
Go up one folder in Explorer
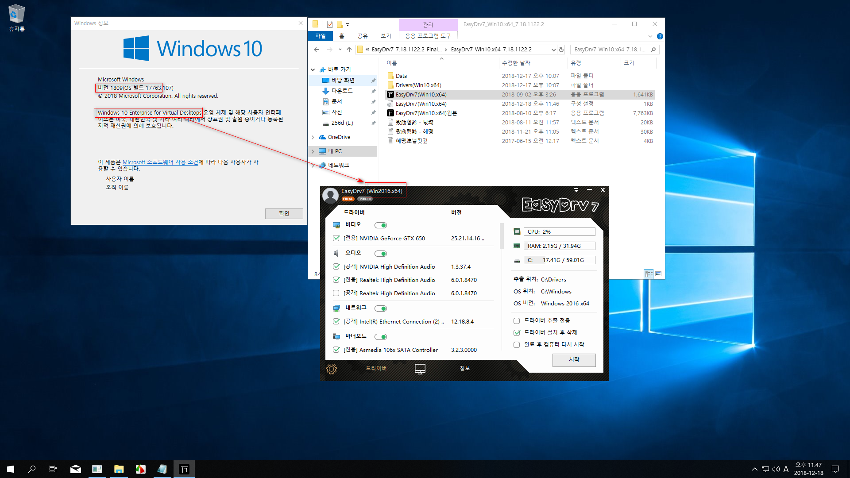tap(349, 50)
